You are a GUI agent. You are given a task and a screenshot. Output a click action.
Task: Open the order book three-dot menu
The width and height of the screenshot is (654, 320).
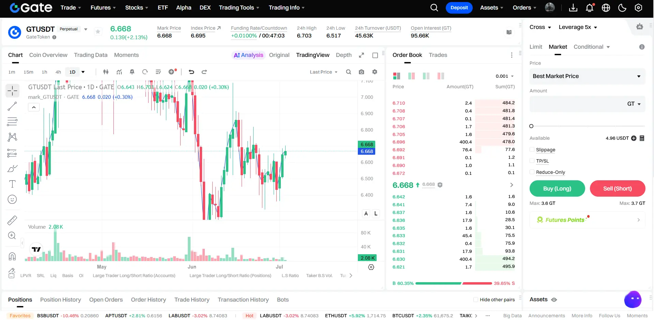coord(512,55)
